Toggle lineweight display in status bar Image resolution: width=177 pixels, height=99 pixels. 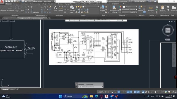point(135,92)
